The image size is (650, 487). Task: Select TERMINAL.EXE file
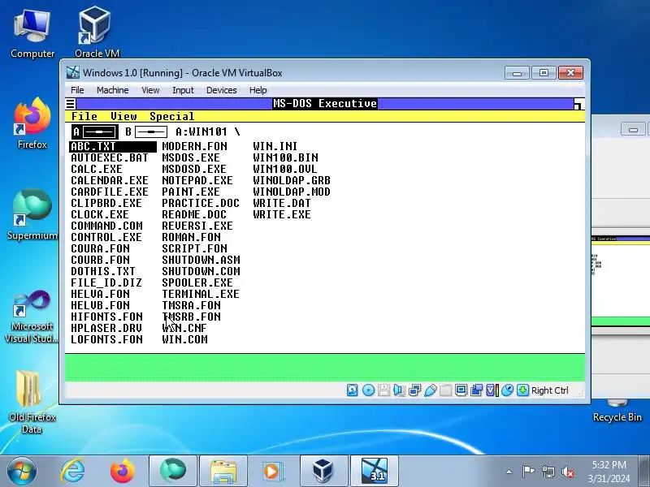pyautogui.click(x=201, y=294)
